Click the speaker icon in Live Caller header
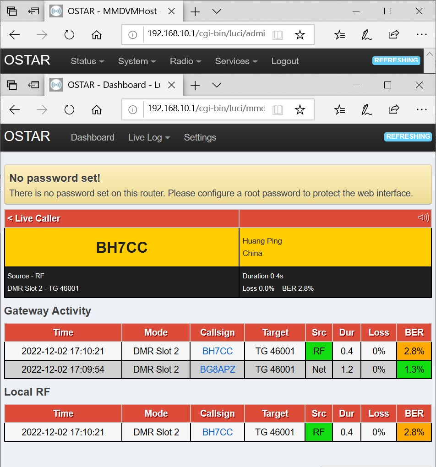 tap(424, 218)
